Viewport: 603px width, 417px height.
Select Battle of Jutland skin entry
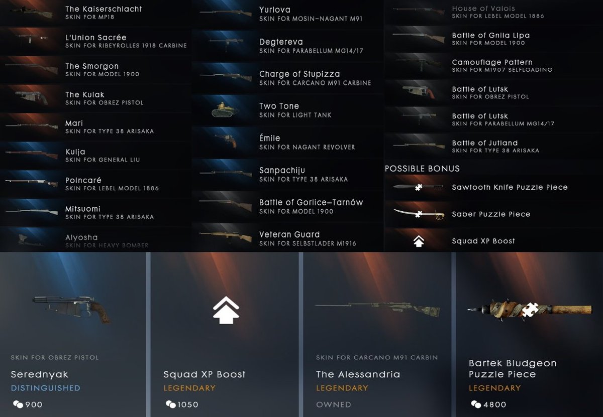(493, 147)
